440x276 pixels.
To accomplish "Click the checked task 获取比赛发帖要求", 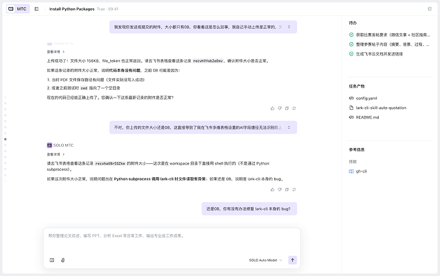I will (390, 35).
